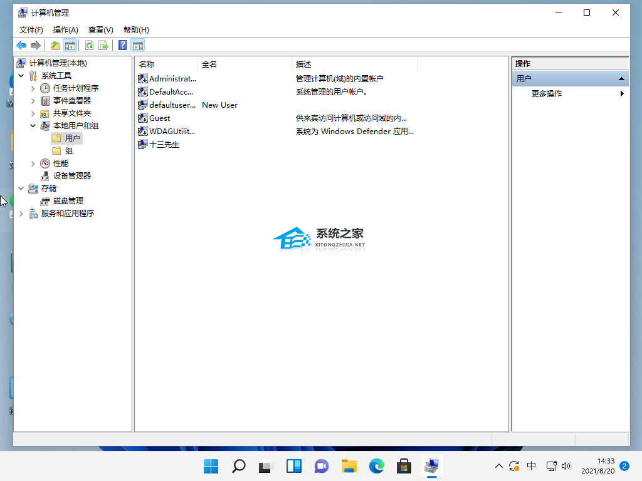Expand the 服务和应用程序 tree node
Viewport: 642px width, 481px height.
(21, 213)
